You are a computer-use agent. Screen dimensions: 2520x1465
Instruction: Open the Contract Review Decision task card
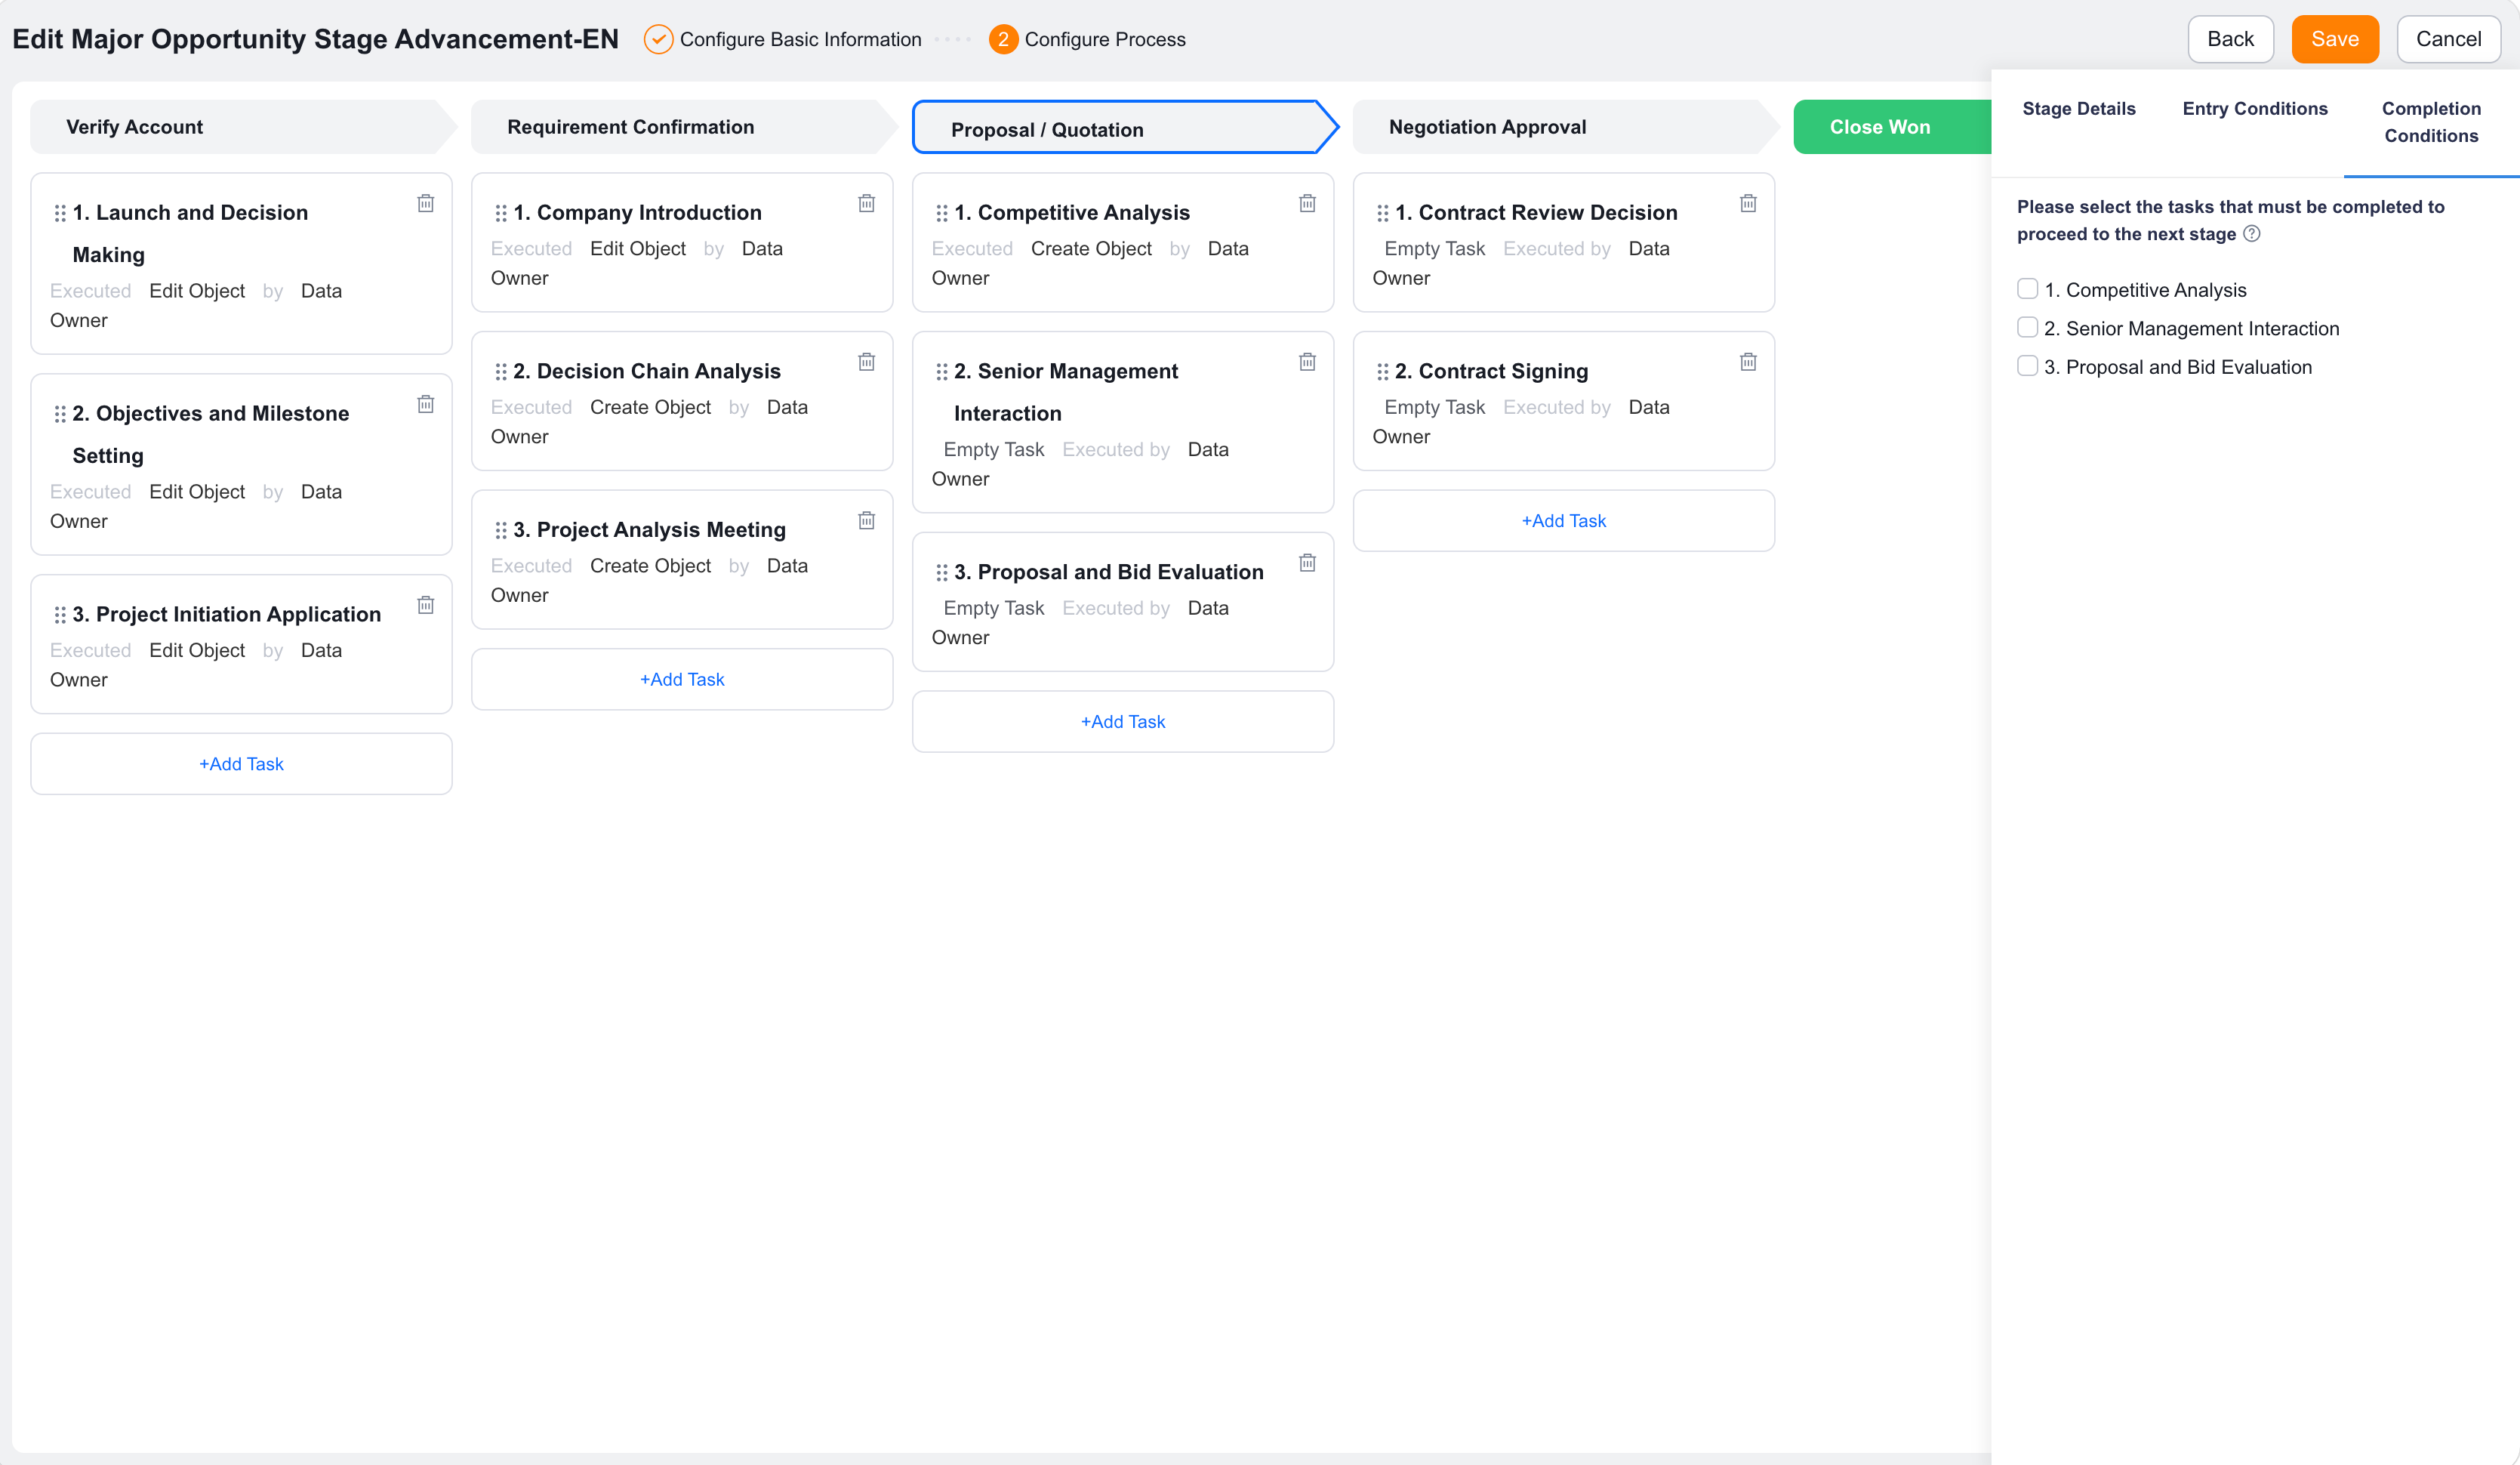[x=1564, y=243]
